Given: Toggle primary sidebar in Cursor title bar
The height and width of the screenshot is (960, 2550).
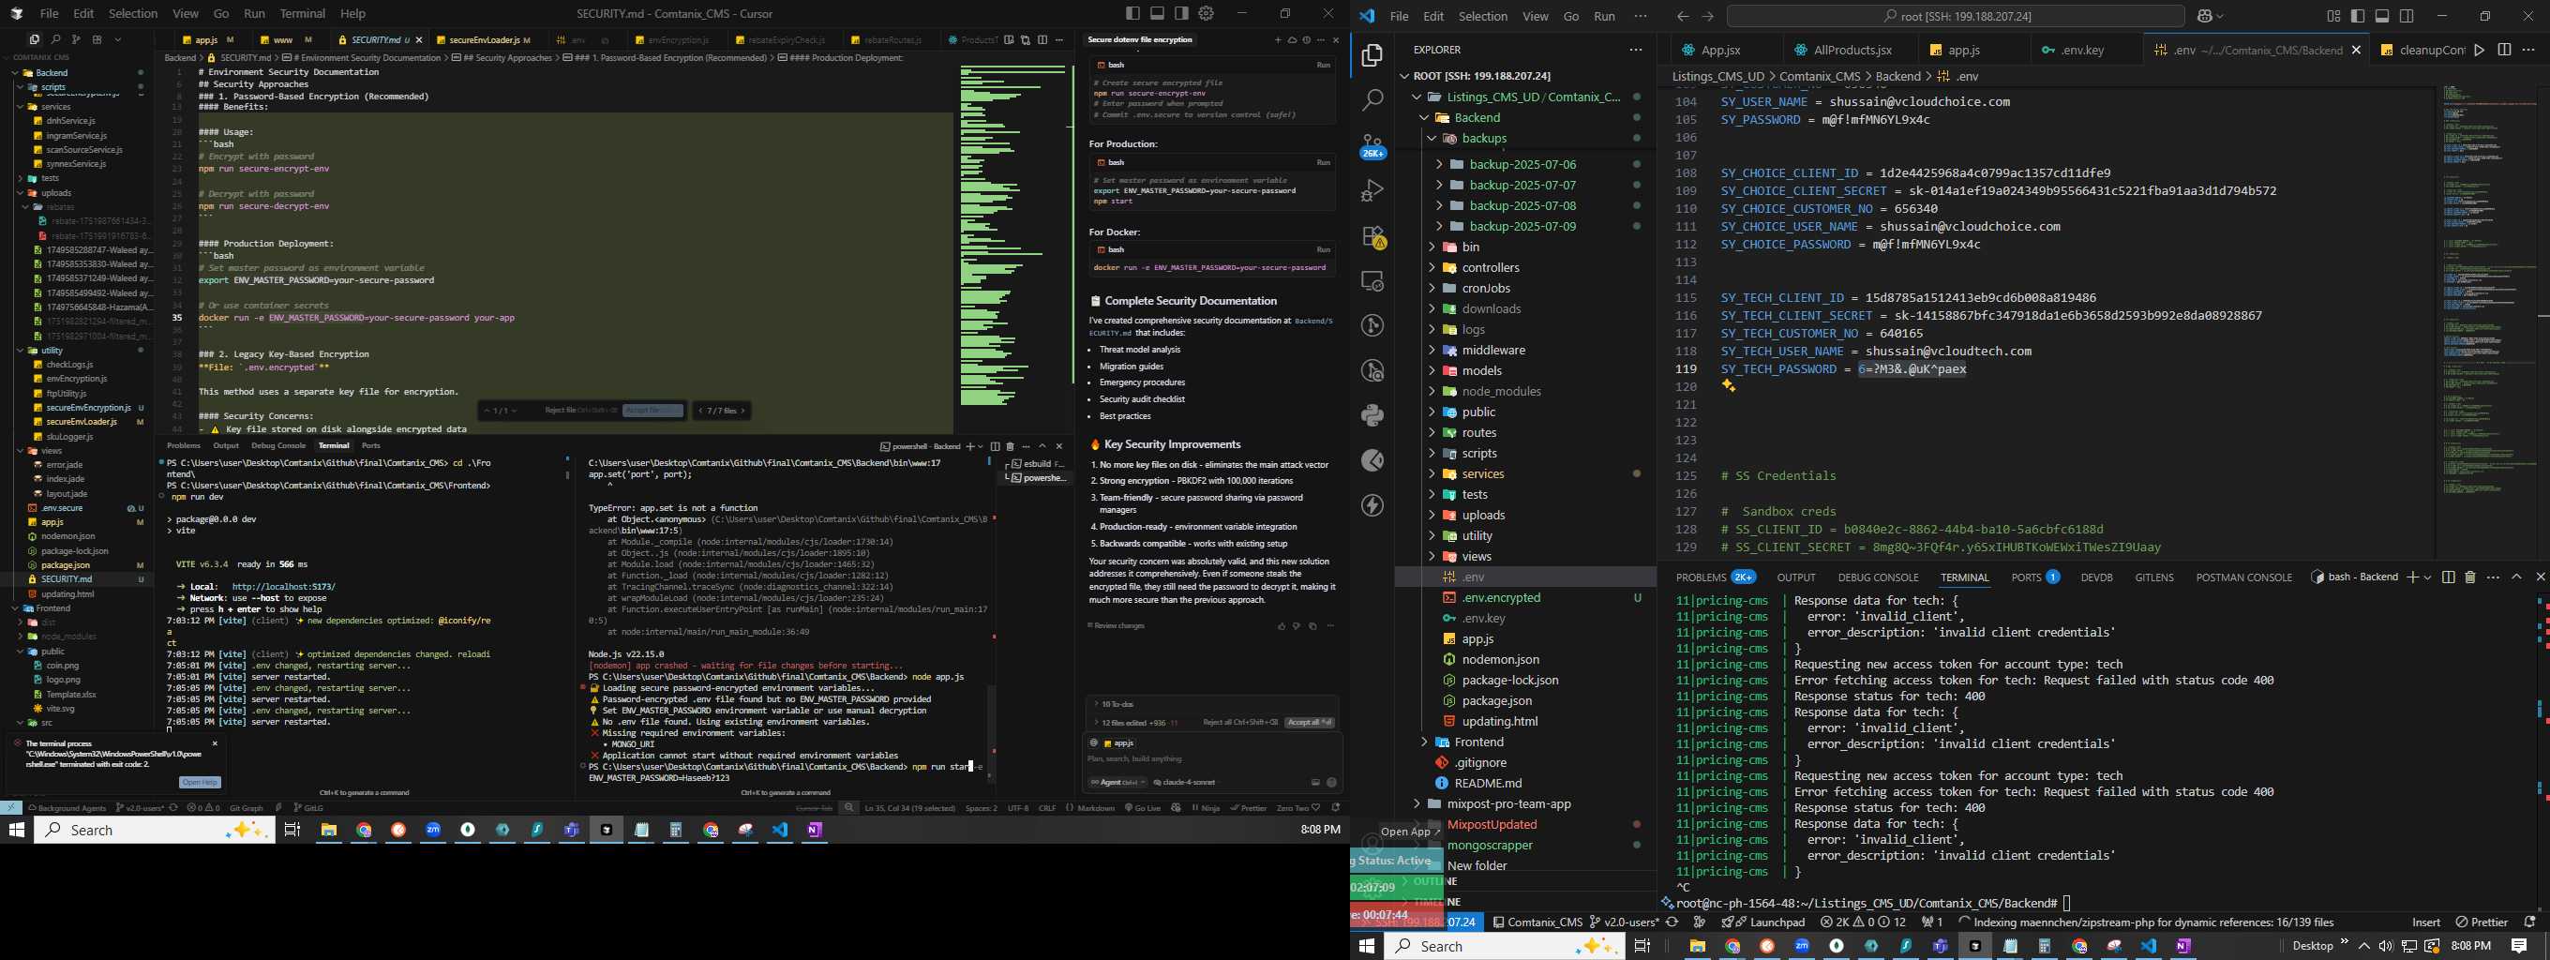Looking at the screenshot, I should tap(1132, 13).
